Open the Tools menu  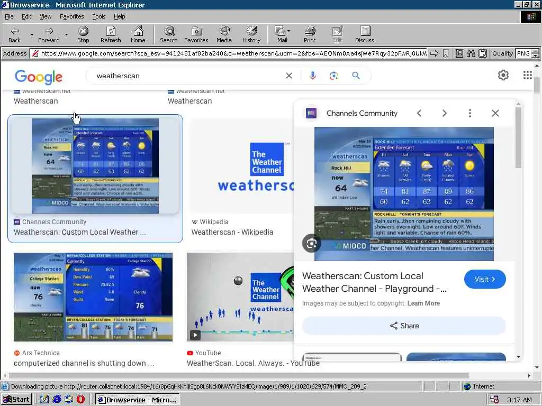tap(99, 16)
